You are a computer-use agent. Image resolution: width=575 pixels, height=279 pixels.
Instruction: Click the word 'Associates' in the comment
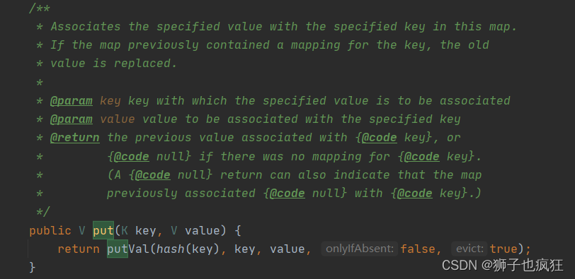click(x=86, y=27)
